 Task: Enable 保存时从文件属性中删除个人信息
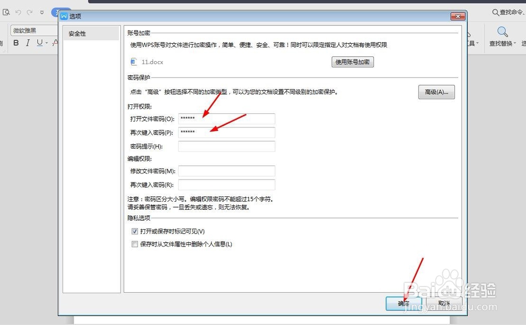pyautogui.click(x=135, y=244)
